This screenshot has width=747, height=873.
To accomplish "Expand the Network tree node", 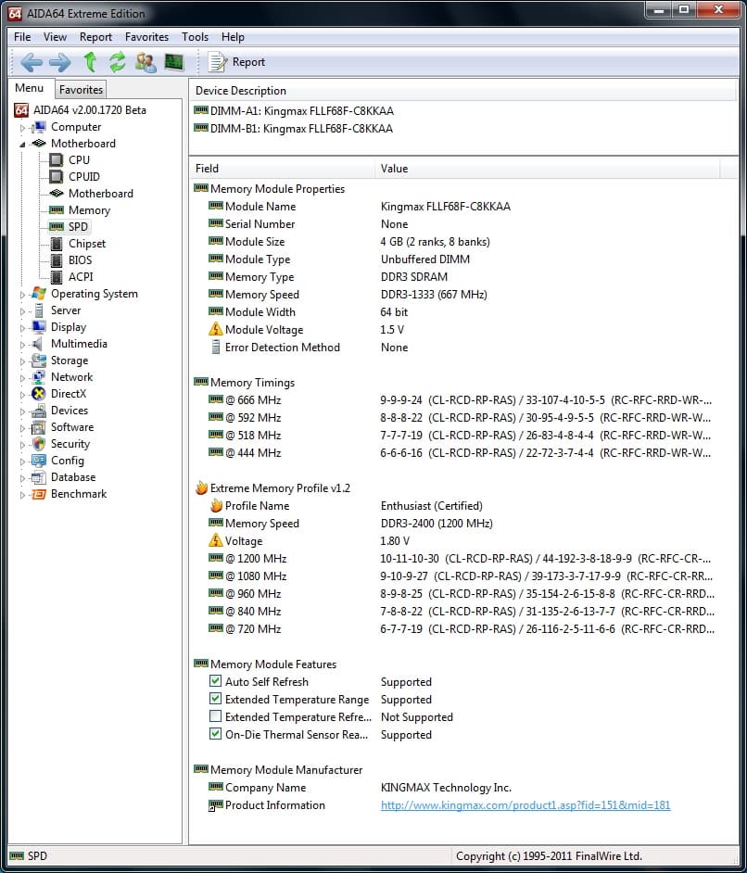I will coord(22,378).
